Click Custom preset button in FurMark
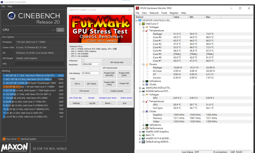255x153 pixels. click(x=117, y=91)
